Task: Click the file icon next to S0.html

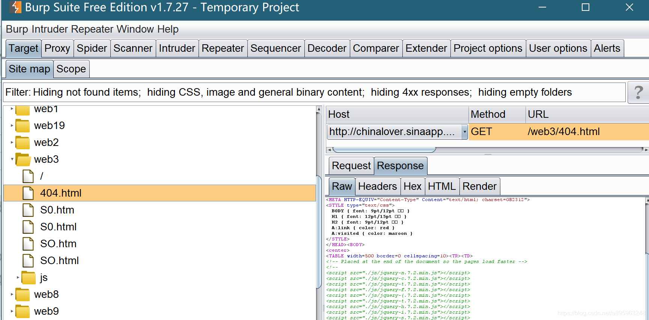Action: click(28, 227)
